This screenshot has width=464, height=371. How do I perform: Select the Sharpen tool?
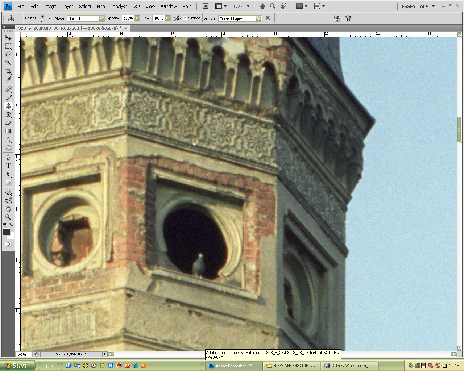tap(8, 139)
